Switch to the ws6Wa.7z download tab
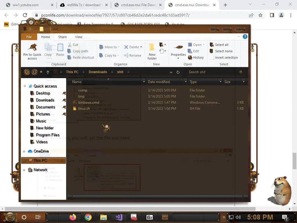 pos(83,5)
